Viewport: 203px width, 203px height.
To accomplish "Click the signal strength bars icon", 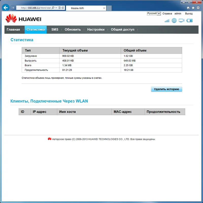I will [167, 21].
